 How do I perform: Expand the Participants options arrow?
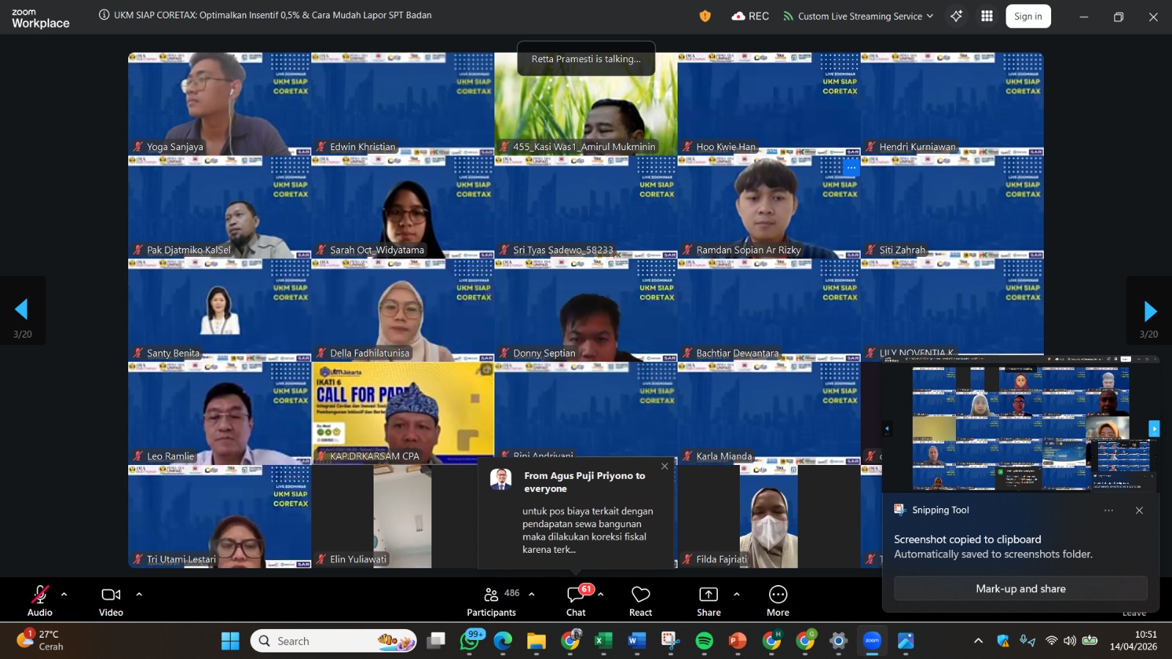point(532,595)
